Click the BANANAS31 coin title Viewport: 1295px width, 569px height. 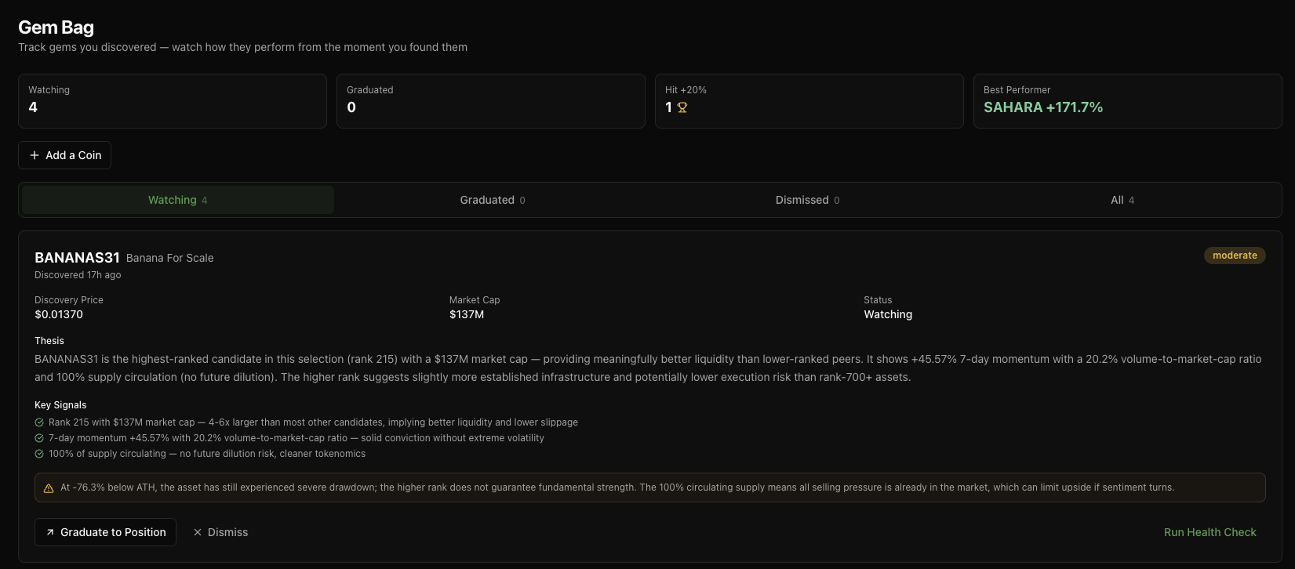(77, 258)
